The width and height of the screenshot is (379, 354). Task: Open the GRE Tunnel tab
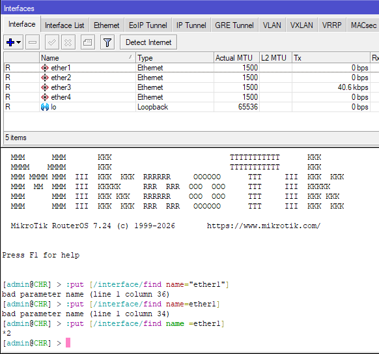(x=234, y=25)
